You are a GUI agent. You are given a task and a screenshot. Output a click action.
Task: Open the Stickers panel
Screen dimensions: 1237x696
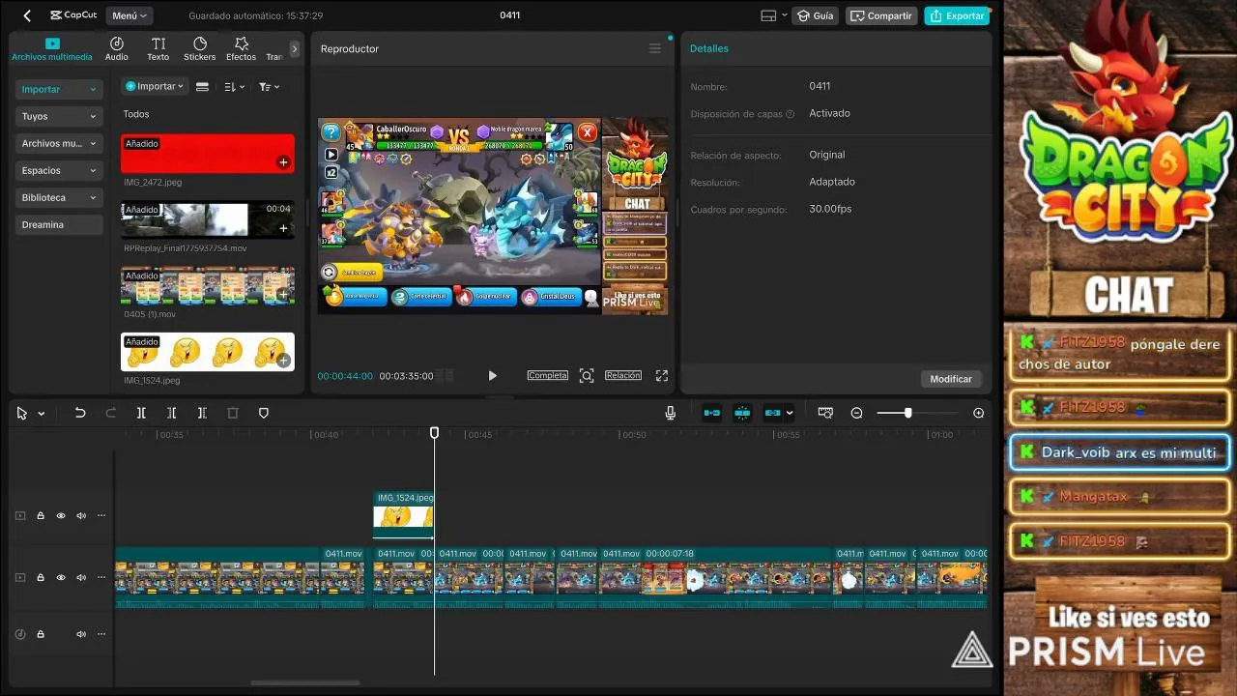click(200, 49)
